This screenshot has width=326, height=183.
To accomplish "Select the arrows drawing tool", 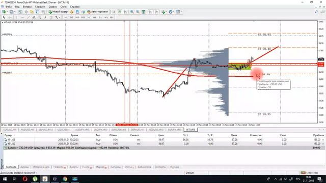I will click(x=57, y=17).
